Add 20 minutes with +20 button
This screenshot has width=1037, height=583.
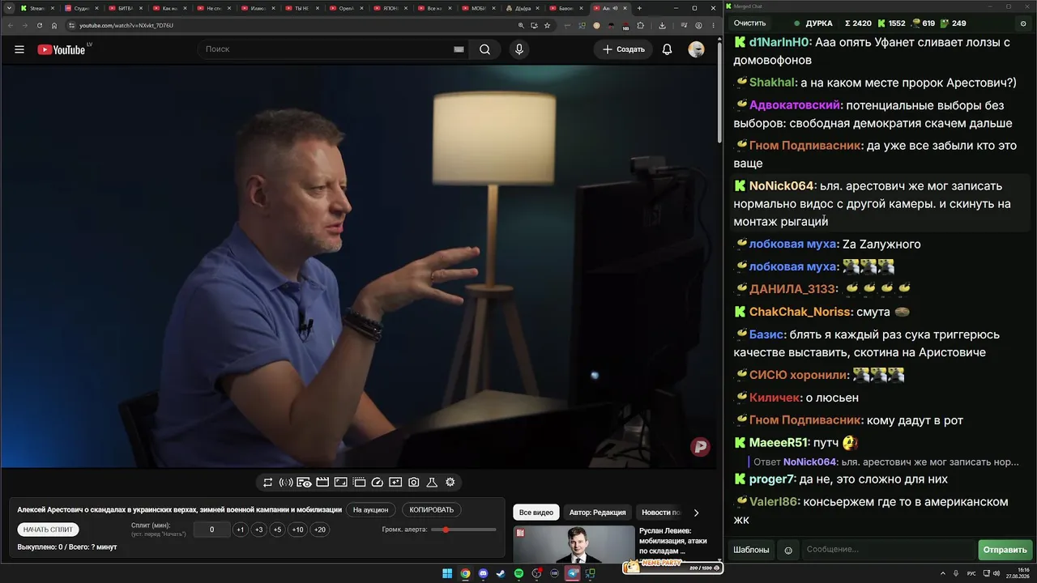pos(320,530)
